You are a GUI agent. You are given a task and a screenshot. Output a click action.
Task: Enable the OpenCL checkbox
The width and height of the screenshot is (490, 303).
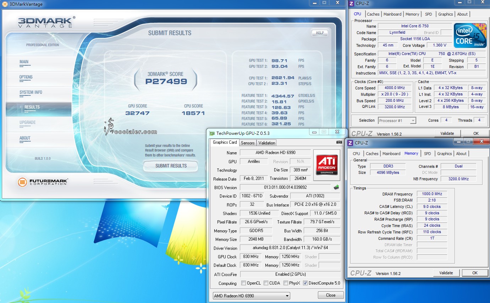click(x=244, y=283)
